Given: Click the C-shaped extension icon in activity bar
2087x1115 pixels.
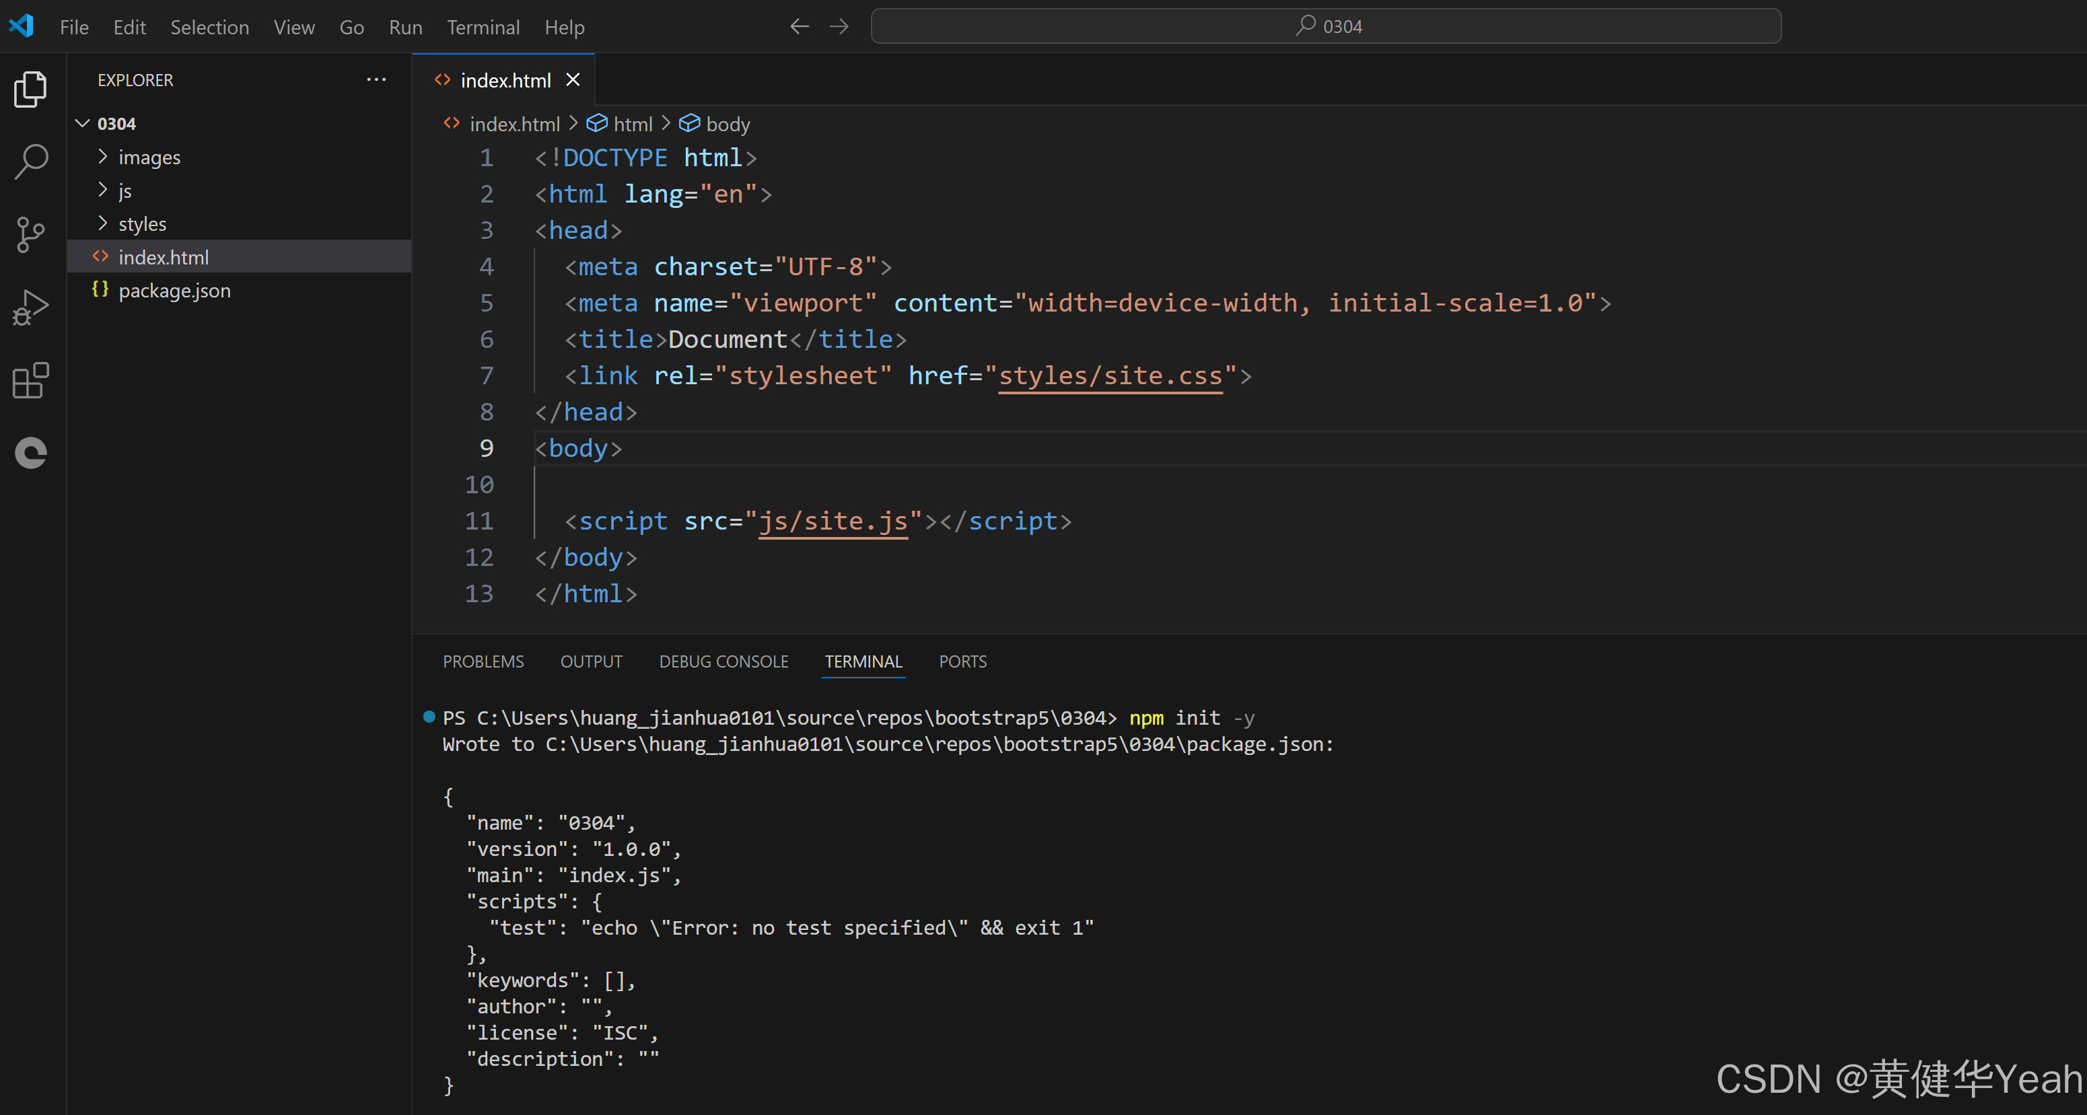Looking at the screenshot, I should click(x=31, y=453).
